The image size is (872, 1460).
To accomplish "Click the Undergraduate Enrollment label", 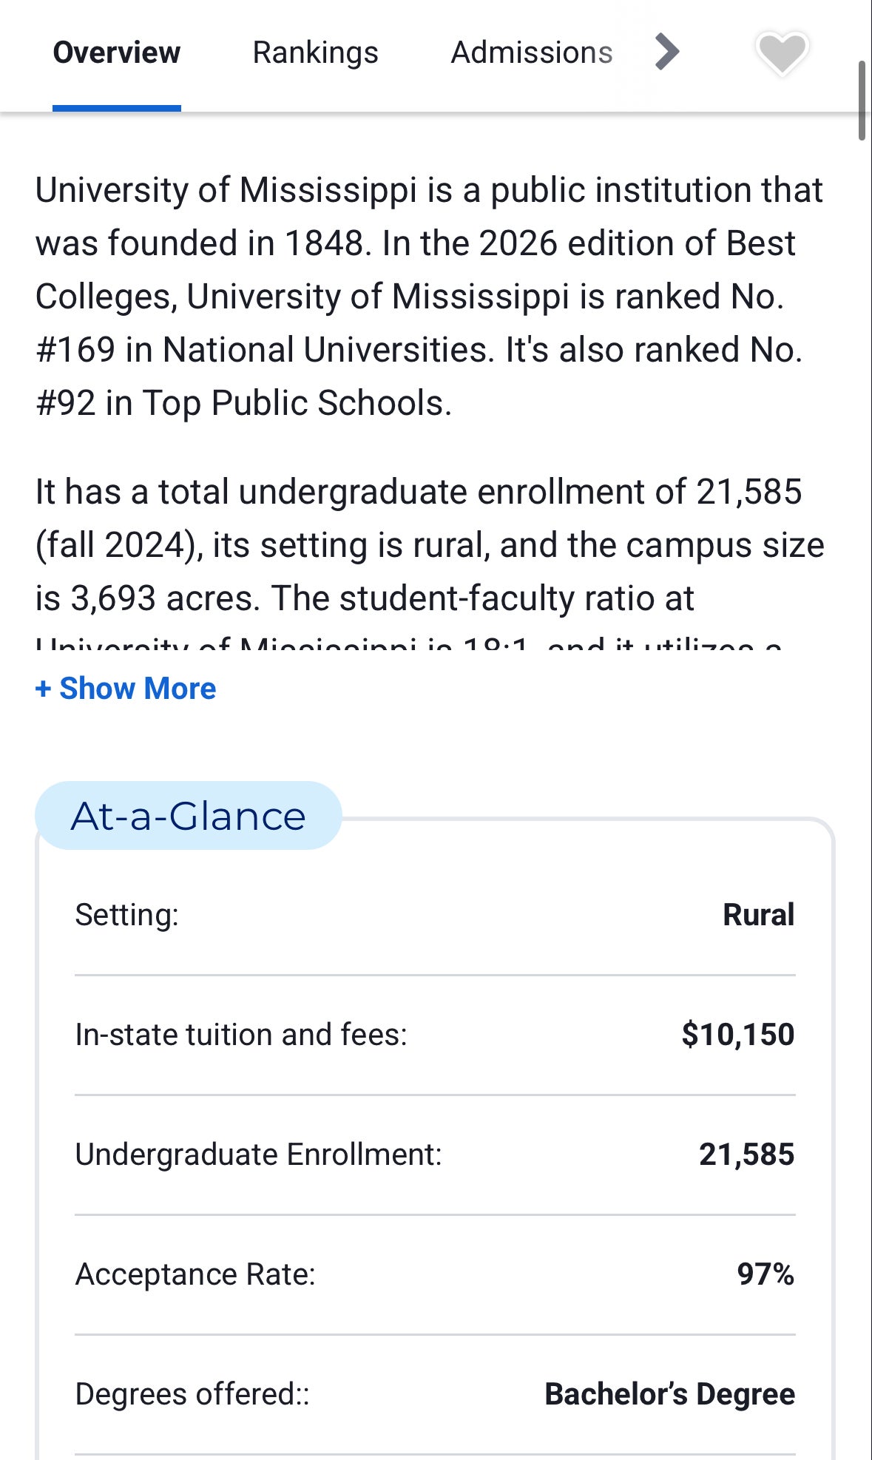I will (x=258, y=1155).
